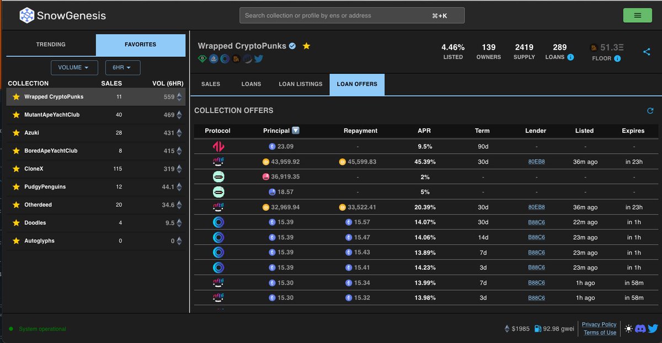Unfavorite Wrapped CryptoPunks with the header star
This screenshot has height=343, width=662.
306,46
